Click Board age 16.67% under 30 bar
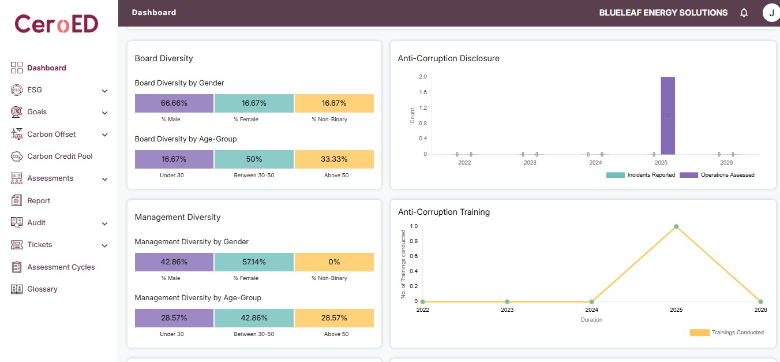The image size is (780, 362). [x=174, y=159]
